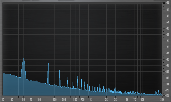Click the taller high-frequency peak near 18 kHz

click(x=156, y=89)
